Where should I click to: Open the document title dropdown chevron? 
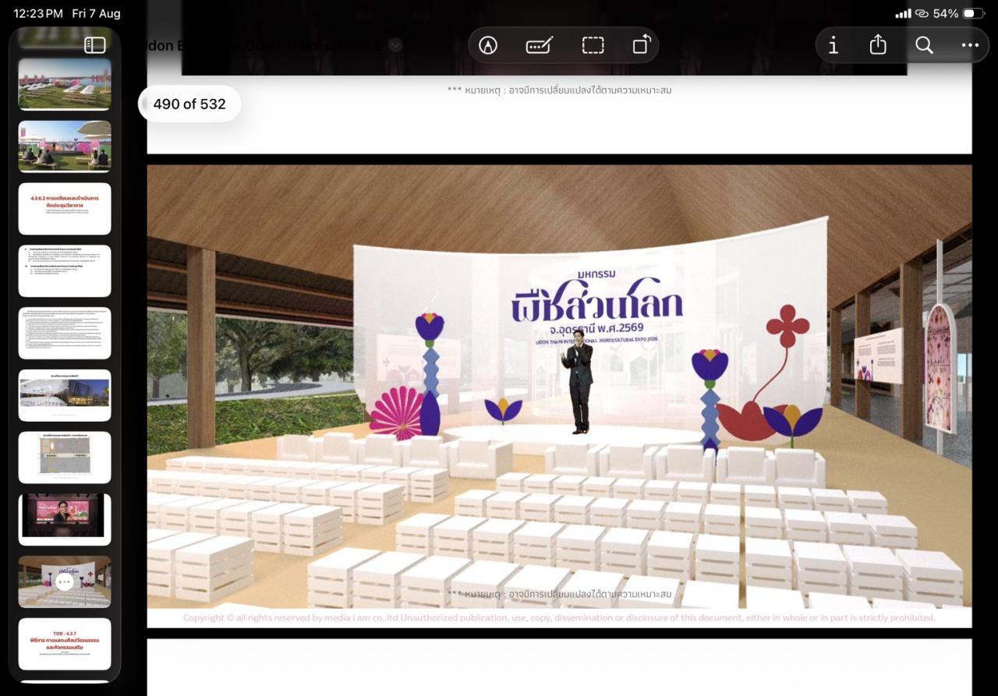395,45
